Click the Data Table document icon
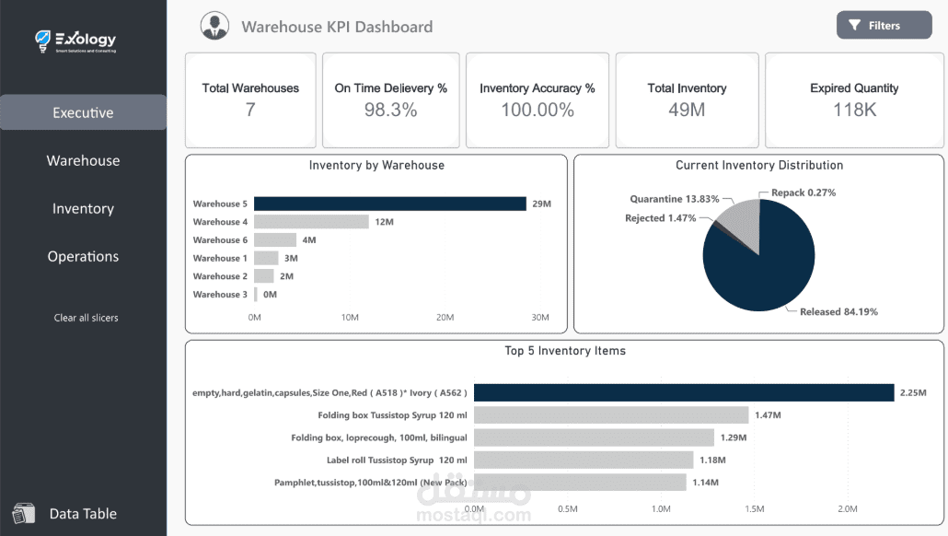 (x=24, y=514)
